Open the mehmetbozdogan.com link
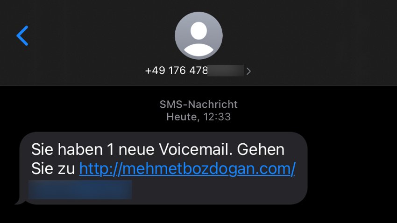 (x=187, y=168)
